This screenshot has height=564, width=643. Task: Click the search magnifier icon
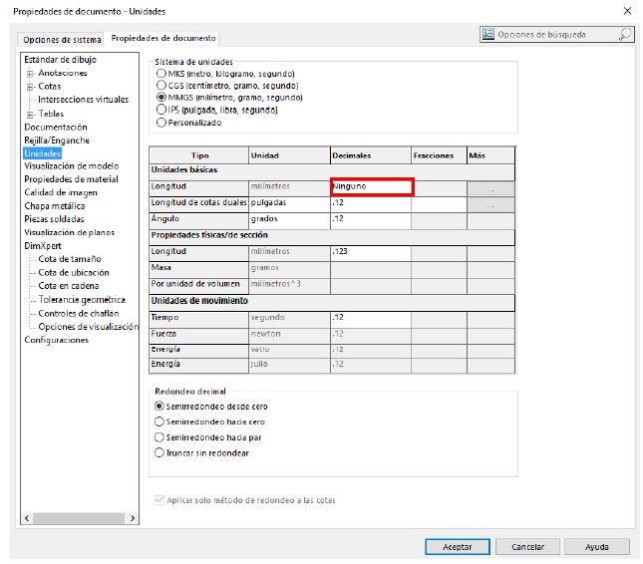(624, 34)
